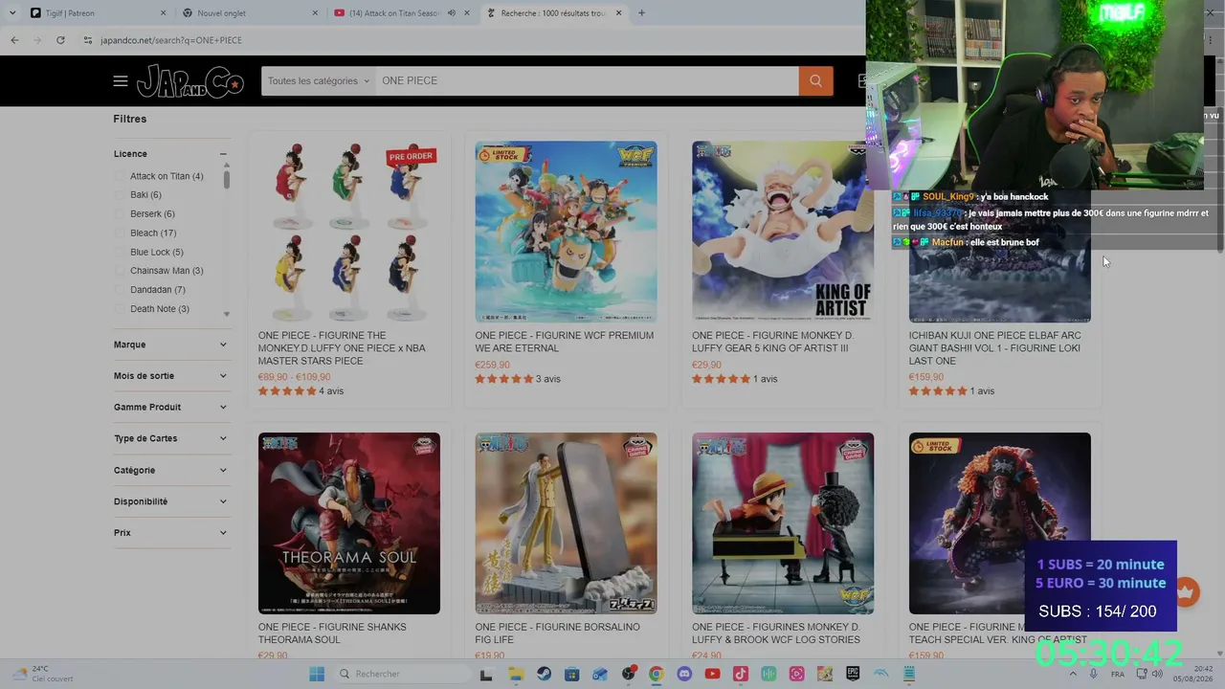Expand the Prix filter section
This screenshot has height=689, width=1225.
coord(170,533)
